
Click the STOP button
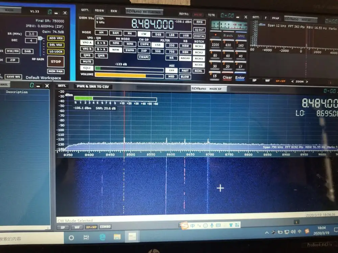(x=56, y=61)
